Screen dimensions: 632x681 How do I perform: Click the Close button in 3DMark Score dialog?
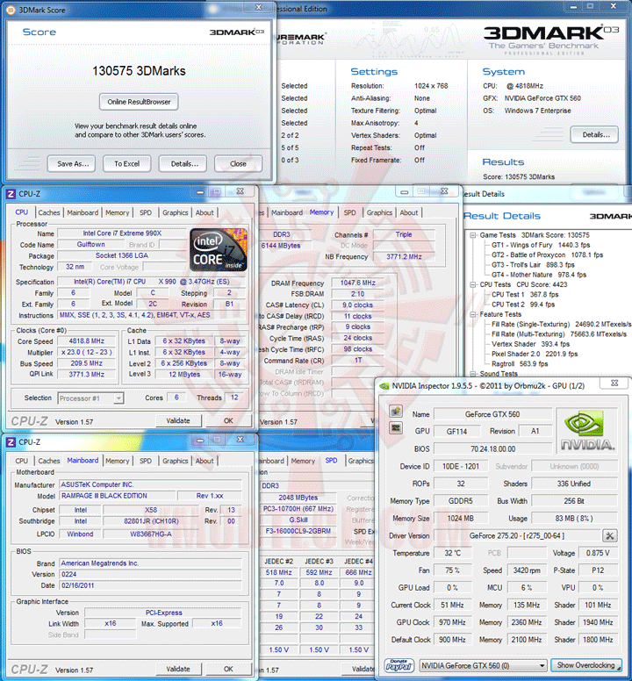[x=238, y=164]
